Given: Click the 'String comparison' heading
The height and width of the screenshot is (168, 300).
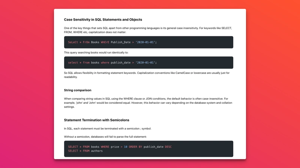Looking at the screenshot, I should [x=78, y=90].
